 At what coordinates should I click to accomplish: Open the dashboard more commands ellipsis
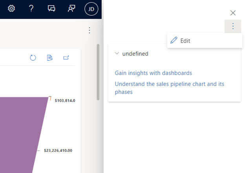(x=90, y=30)
